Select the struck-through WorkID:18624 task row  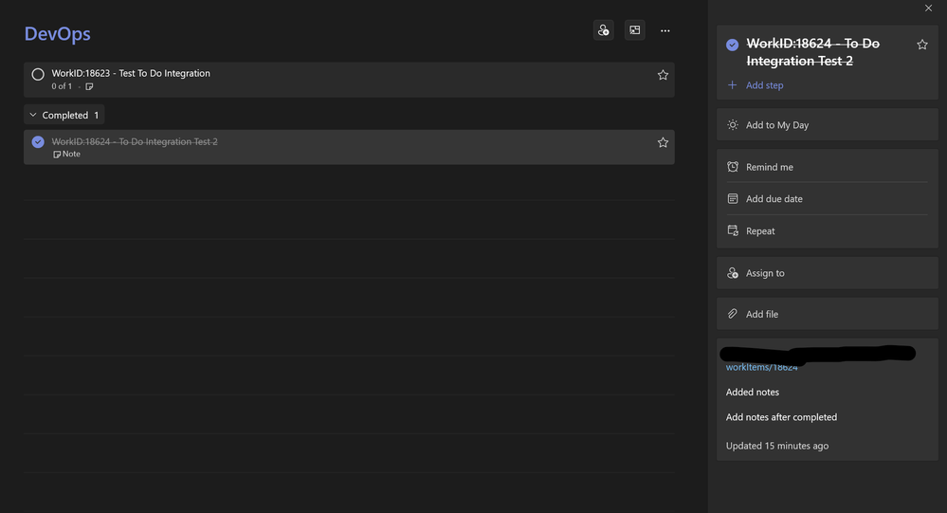pos(349,147)
